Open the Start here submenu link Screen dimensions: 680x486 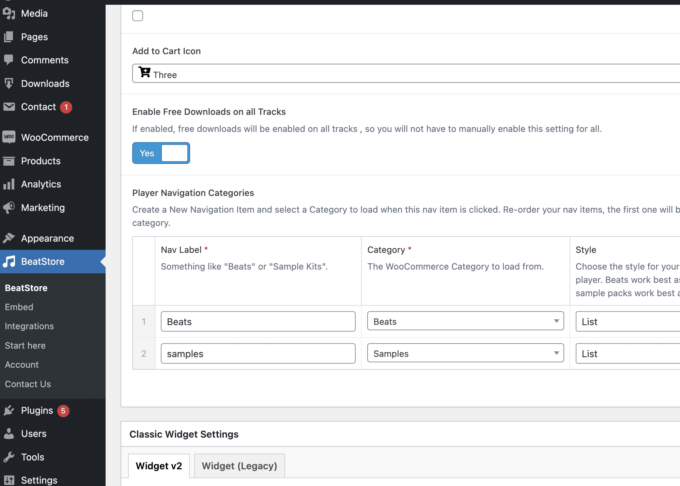25,346
